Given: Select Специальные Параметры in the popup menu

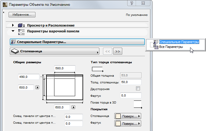Looking at the screenshot, I should click(x=179, y=42).
